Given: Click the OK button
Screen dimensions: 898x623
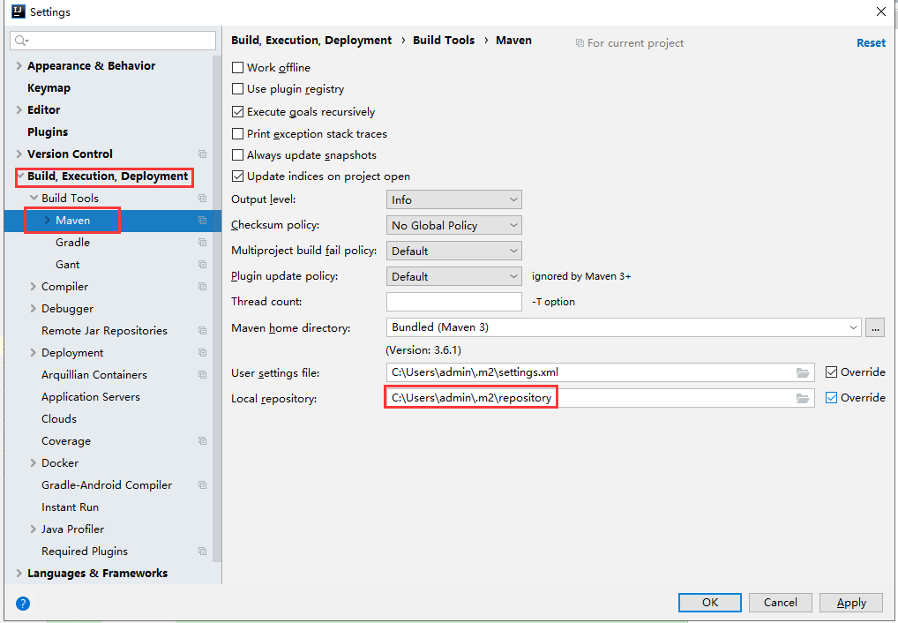Looking at the screenshot, I should click(709, 602).
